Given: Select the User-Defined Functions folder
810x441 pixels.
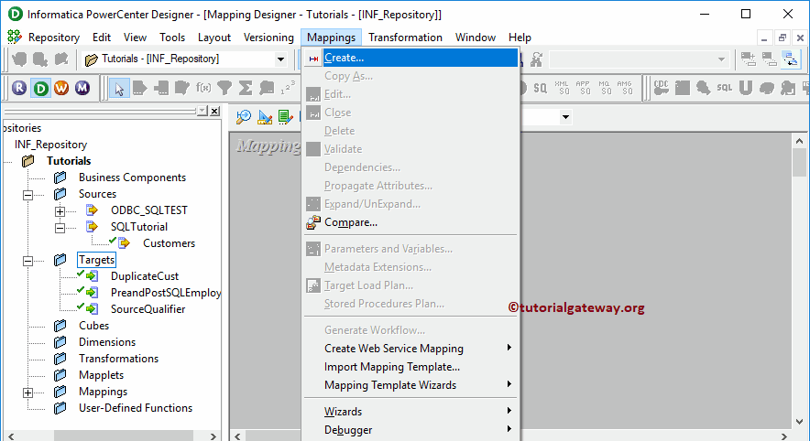Looking at the screenshot, I should pos(136,408).
